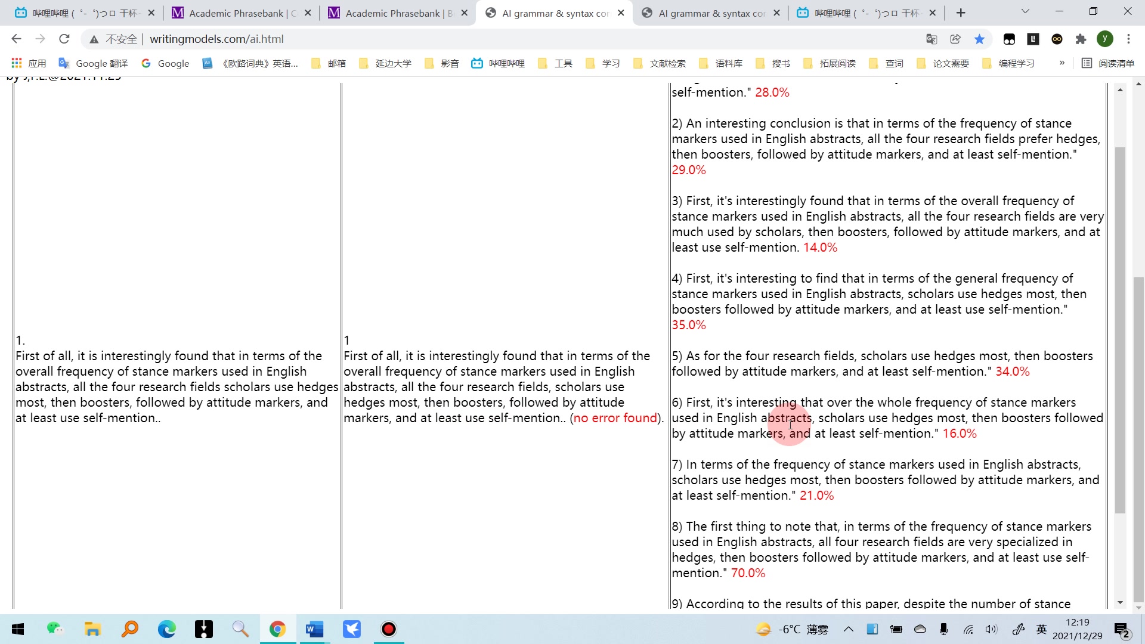Image resolution: width=1145 pixels, height=644 pixels.
Task: Open the first Academic Phrasebank tab
Action: (242, 13)
